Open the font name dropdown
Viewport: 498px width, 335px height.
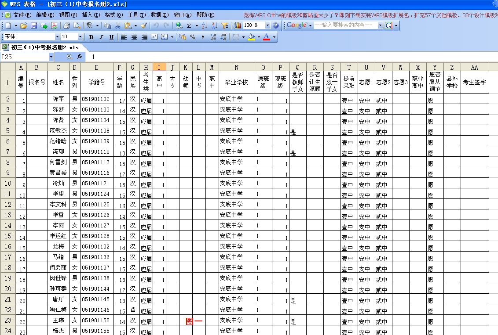pos(59,37)
